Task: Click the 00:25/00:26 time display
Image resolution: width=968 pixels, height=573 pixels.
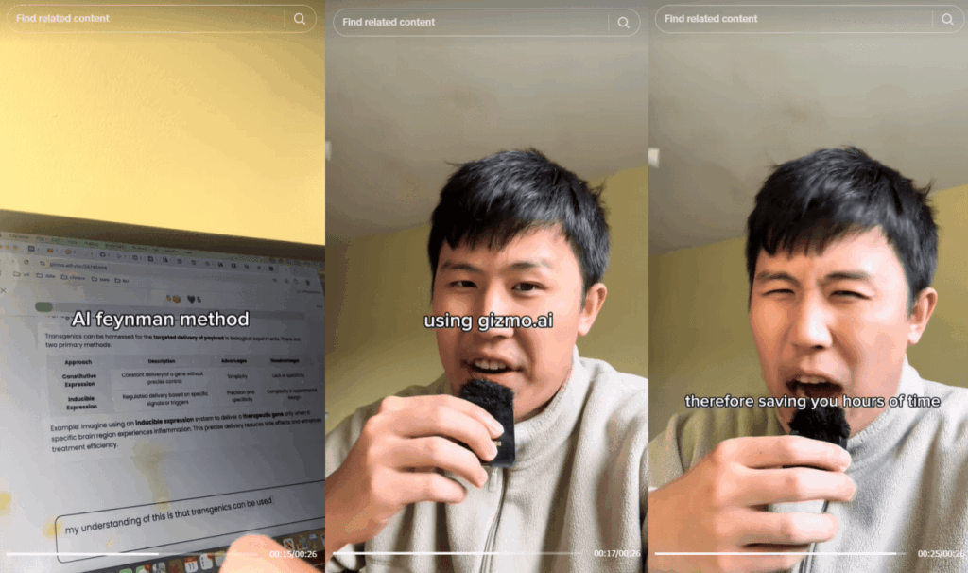Action: click(940, 553)
